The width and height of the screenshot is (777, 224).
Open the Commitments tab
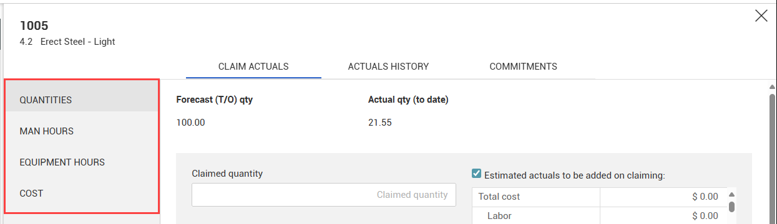pos(523,66)
